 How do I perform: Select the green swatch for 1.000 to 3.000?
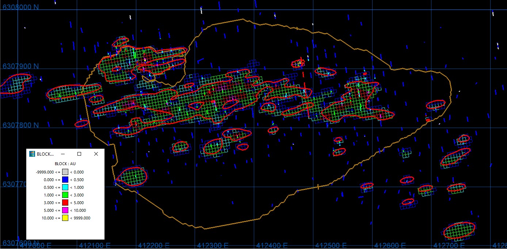tap(65, 195)
